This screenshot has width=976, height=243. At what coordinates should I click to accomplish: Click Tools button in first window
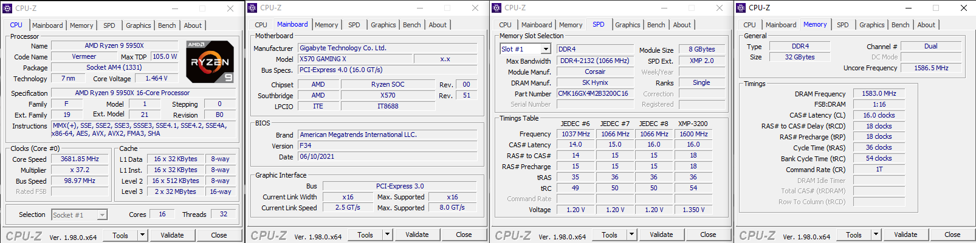120,235
